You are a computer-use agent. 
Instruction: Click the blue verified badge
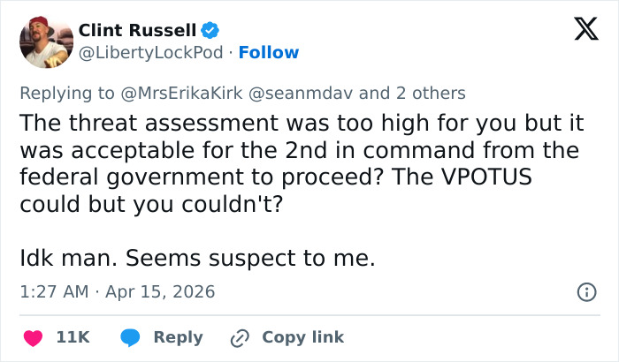(x=210, y=31)
